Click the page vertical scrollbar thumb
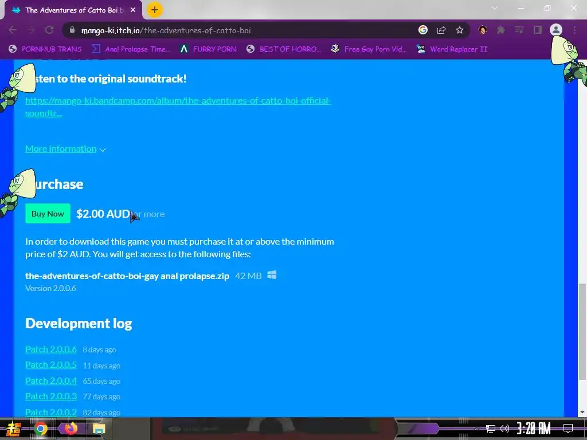Screen dimensions: 587x440 582,331
